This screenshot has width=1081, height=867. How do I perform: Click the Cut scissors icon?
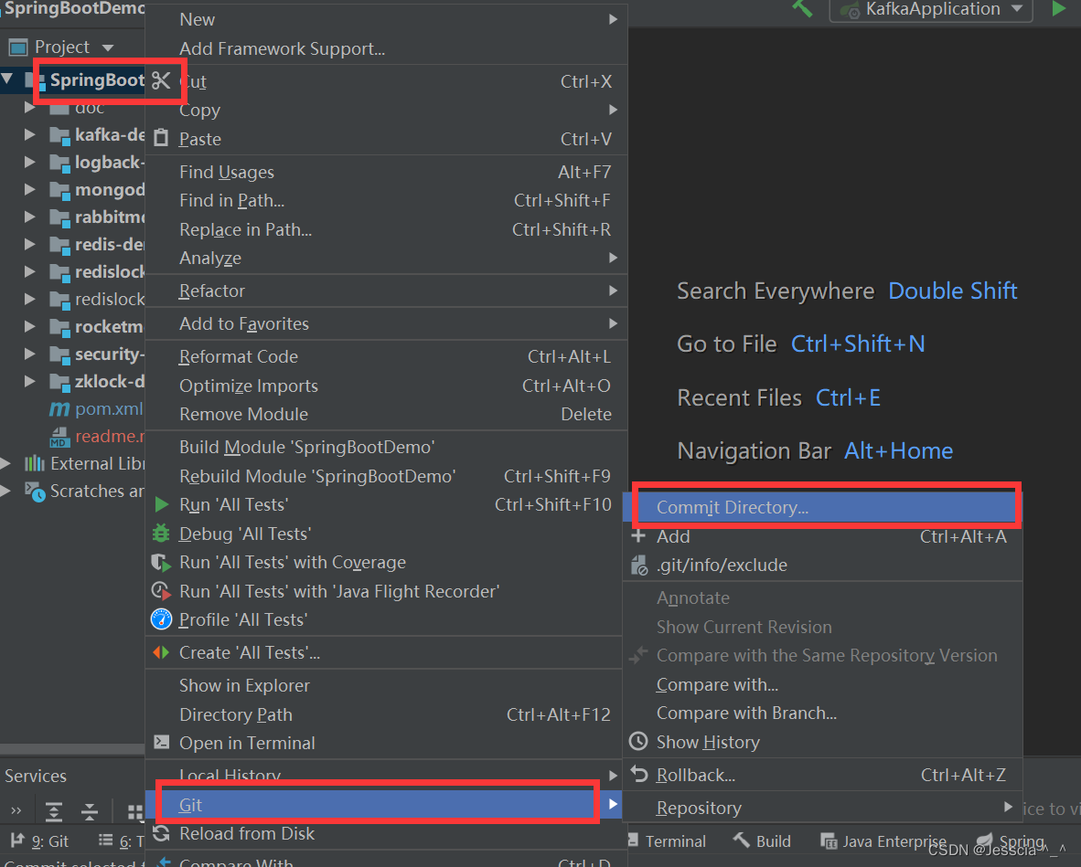click(x=161, y=80)
